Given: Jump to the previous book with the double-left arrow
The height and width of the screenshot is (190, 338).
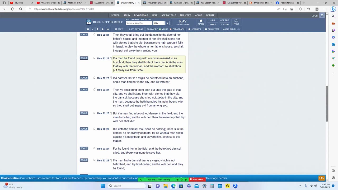Looking at the screenshot, I should click(x=88, y=29).
